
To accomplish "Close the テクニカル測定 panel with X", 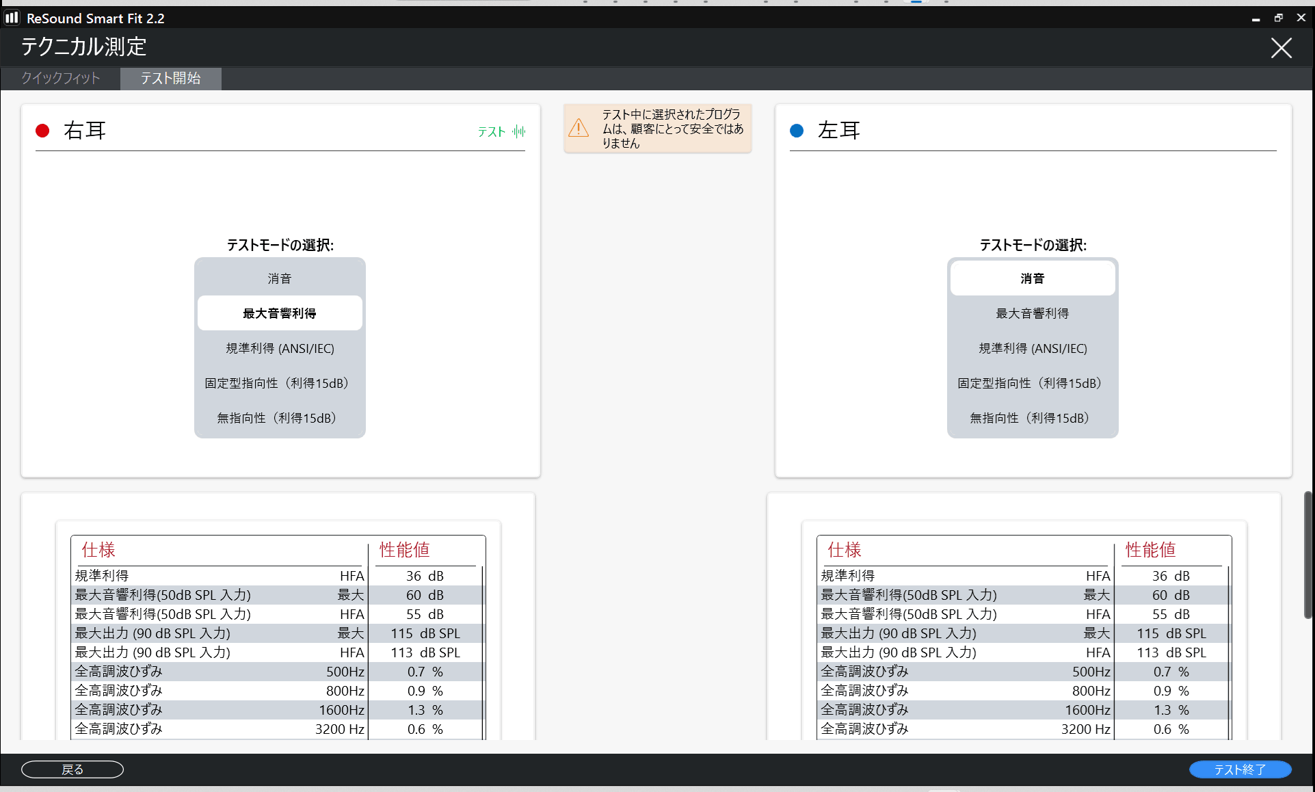I will 1281,48.
